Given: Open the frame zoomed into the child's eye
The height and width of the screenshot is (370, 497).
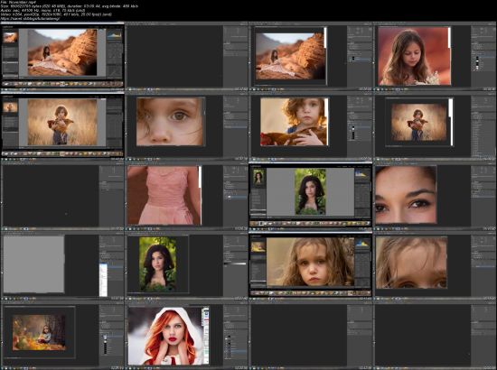Looking at the screenshot, I should coord(186,126).
